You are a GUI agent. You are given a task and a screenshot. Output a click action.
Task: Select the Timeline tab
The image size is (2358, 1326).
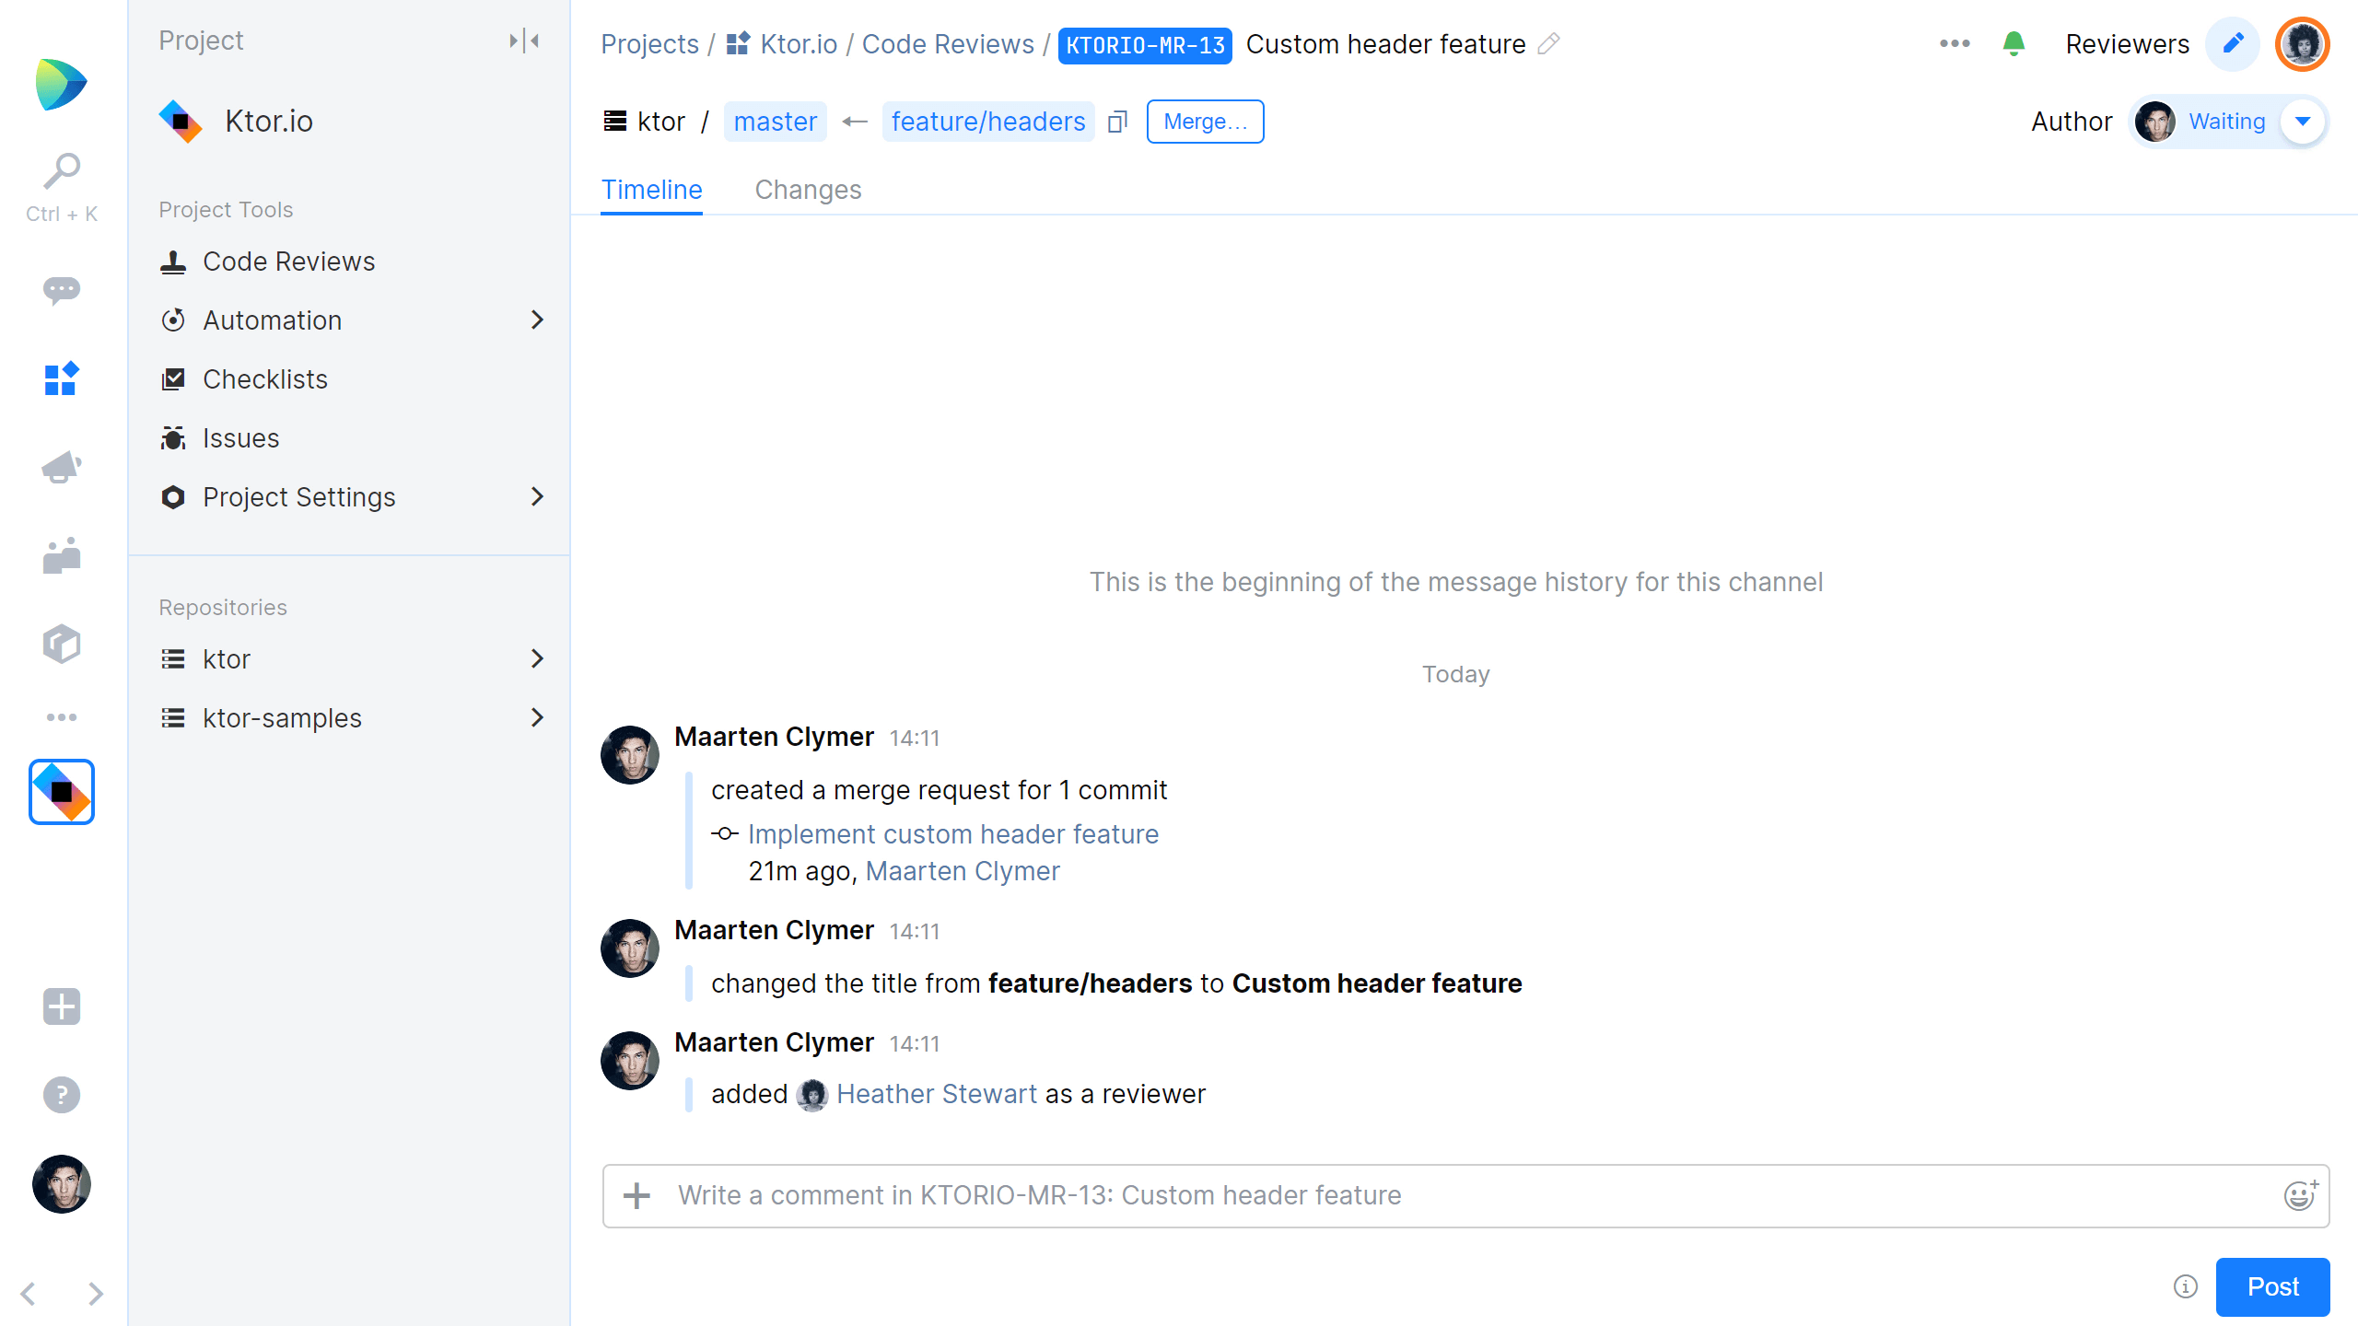click(651, 190)
